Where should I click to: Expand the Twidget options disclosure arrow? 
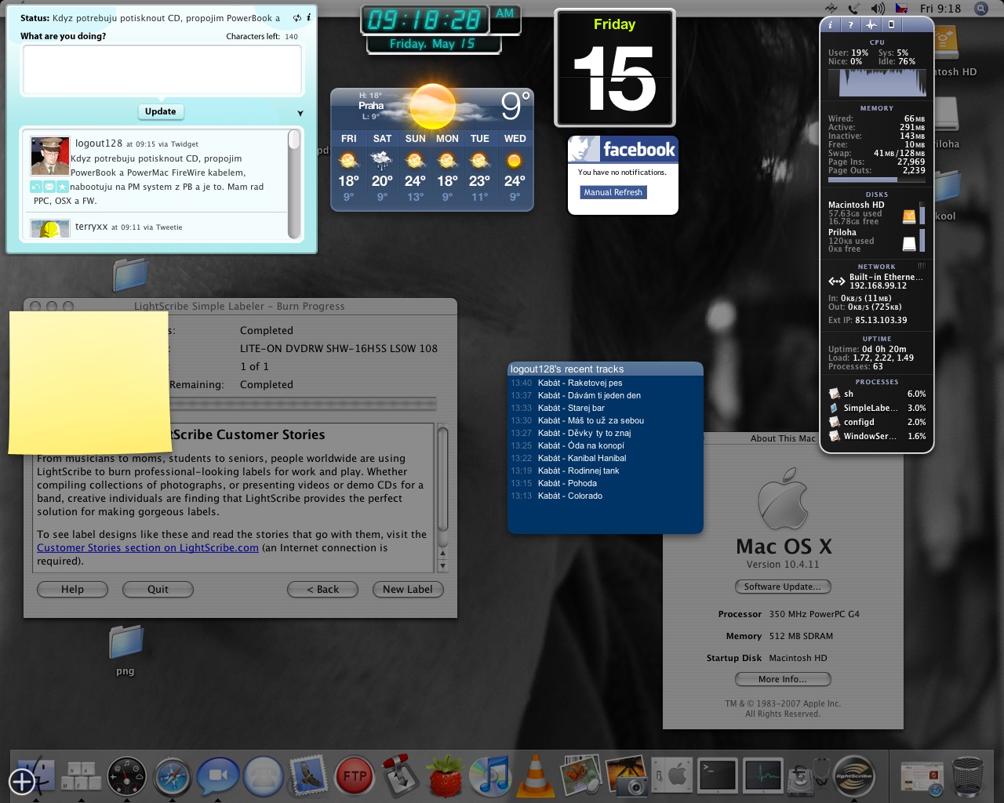(300, 113)
